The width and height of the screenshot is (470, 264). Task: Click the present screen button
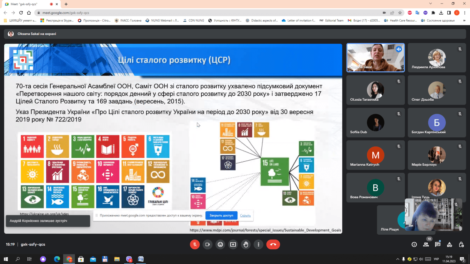click(233, 244)
